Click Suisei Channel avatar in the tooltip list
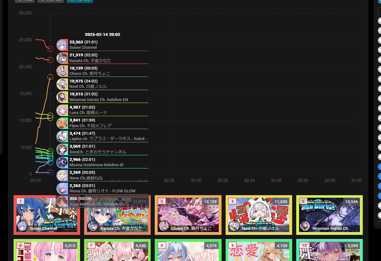381x261 pixels. [x=62, y=45]
